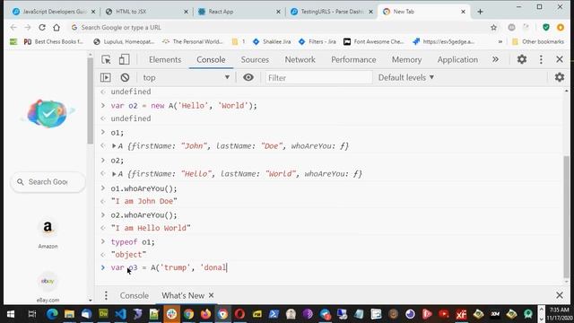574x323 pixels.
Task: Open Other bookmarks folder
Action: click(538, 42)
